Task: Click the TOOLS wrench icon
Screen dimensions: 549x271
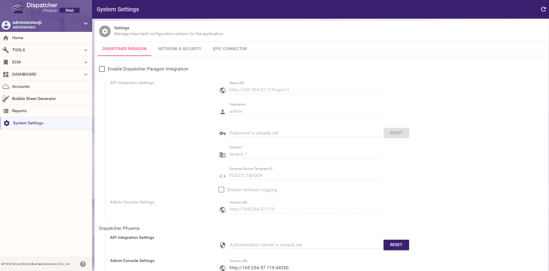Action: 6,50
